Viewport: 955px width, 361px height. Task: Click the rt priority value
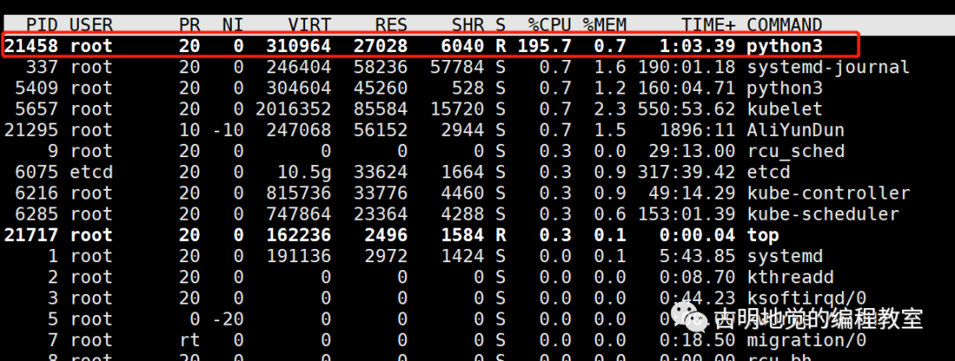point(189,341)
